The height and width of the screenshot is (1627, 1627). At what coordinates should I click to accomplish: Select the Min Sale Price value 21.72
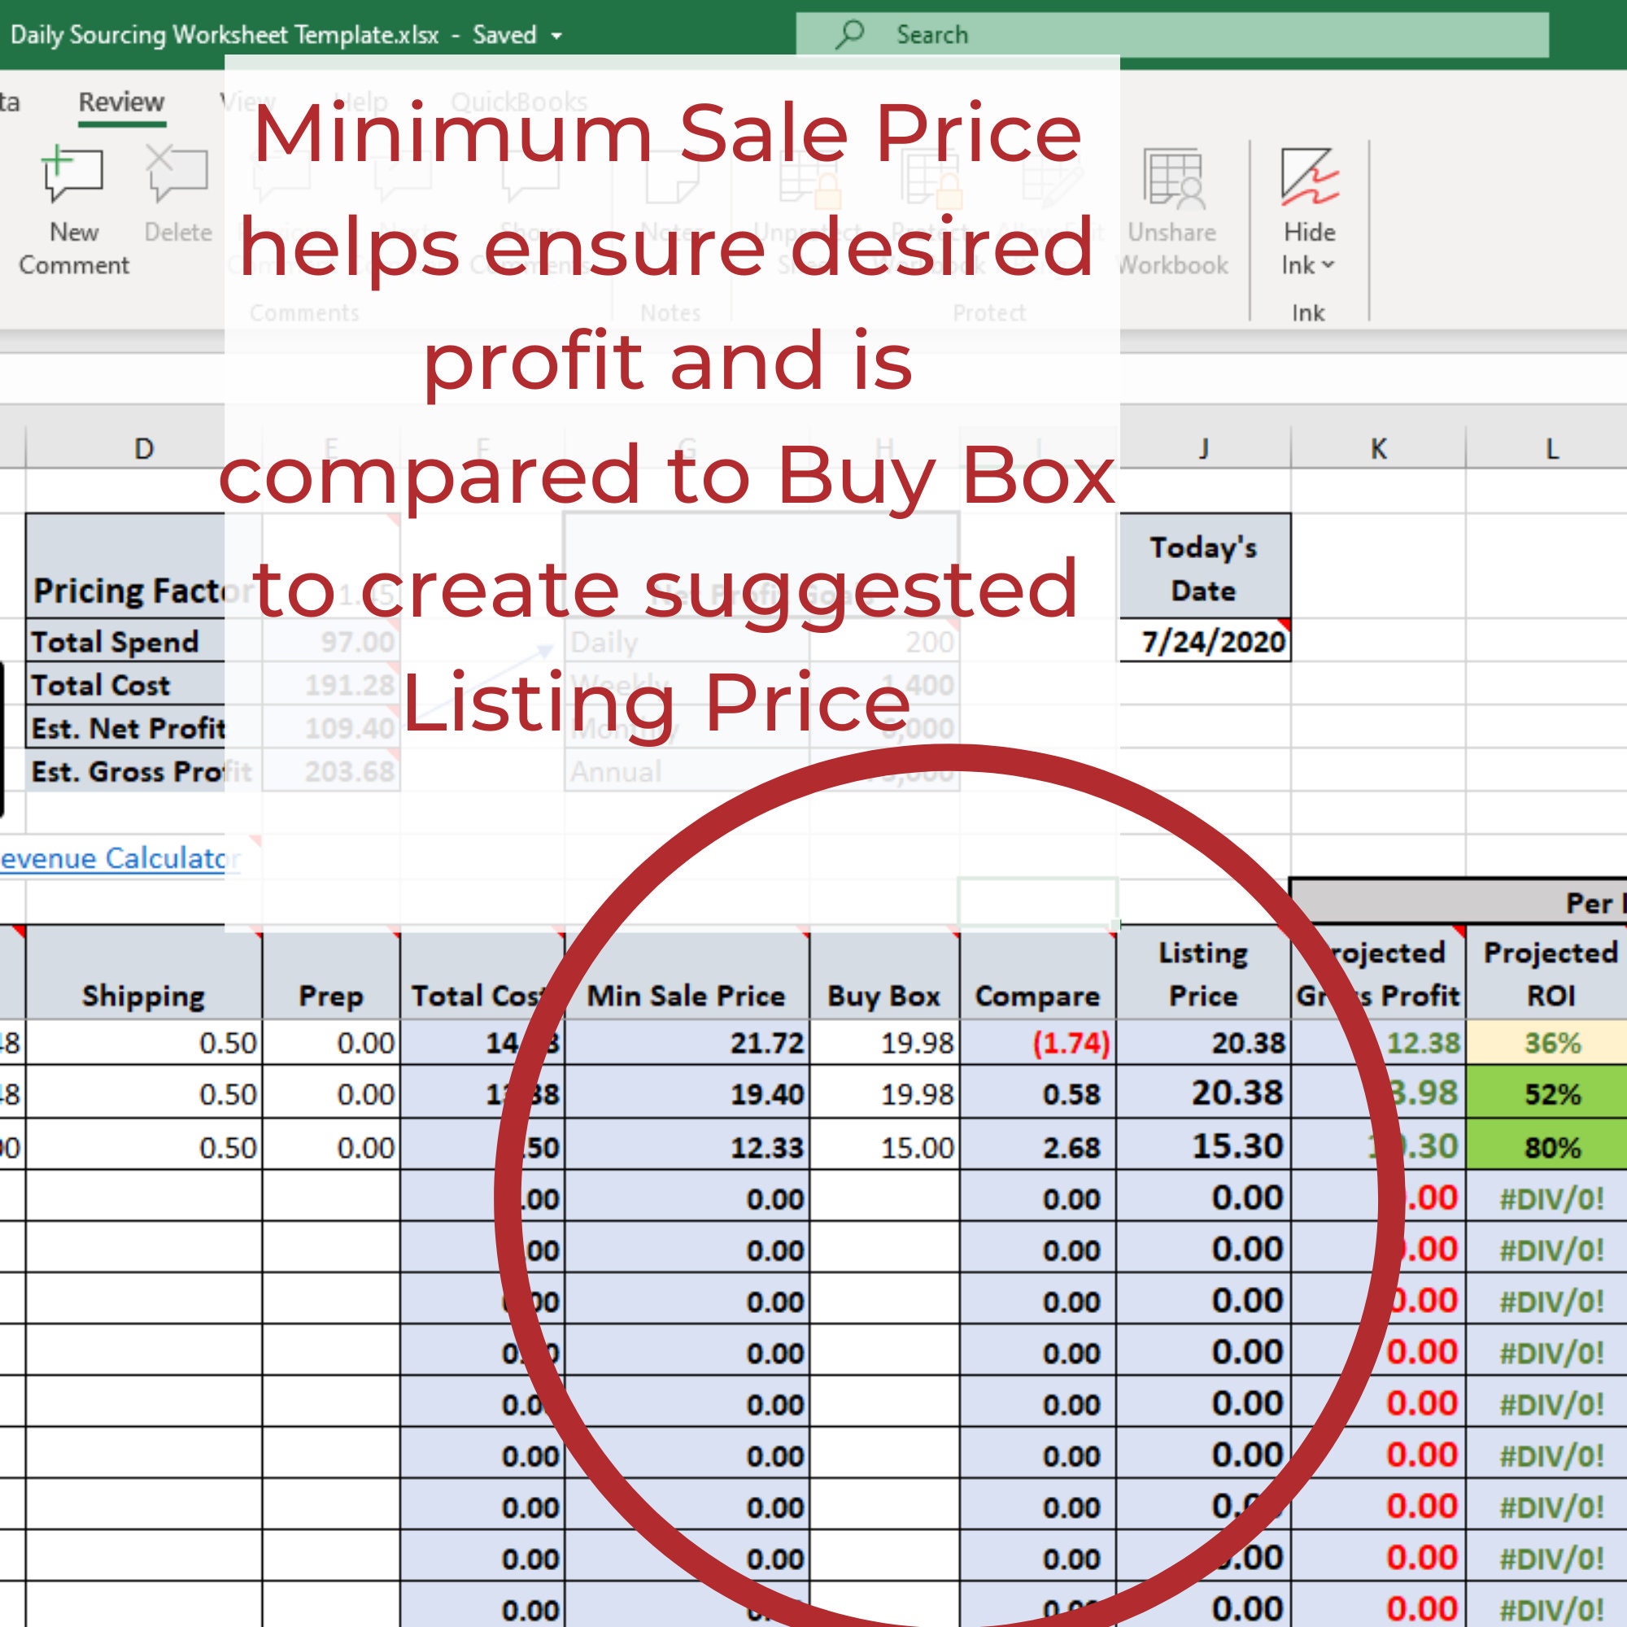coord(687,1043)
